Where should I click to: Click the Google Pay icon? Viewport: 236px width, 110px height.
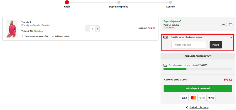[x=202, y=98]
